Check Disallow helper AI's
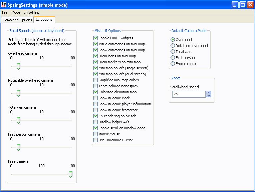Viewport: 255px width, 192px height. pyautogui.click(x=95, y=122)
